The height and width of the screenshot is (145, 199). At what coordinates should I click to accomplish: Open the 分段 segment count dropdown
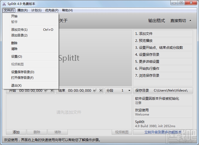click(129, 90)
